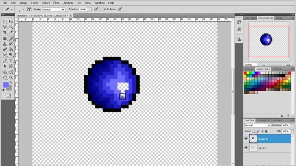Select the Spot Healing Brush tool
The width and height of the screenshot is (296, 166).
coord(5,39)
